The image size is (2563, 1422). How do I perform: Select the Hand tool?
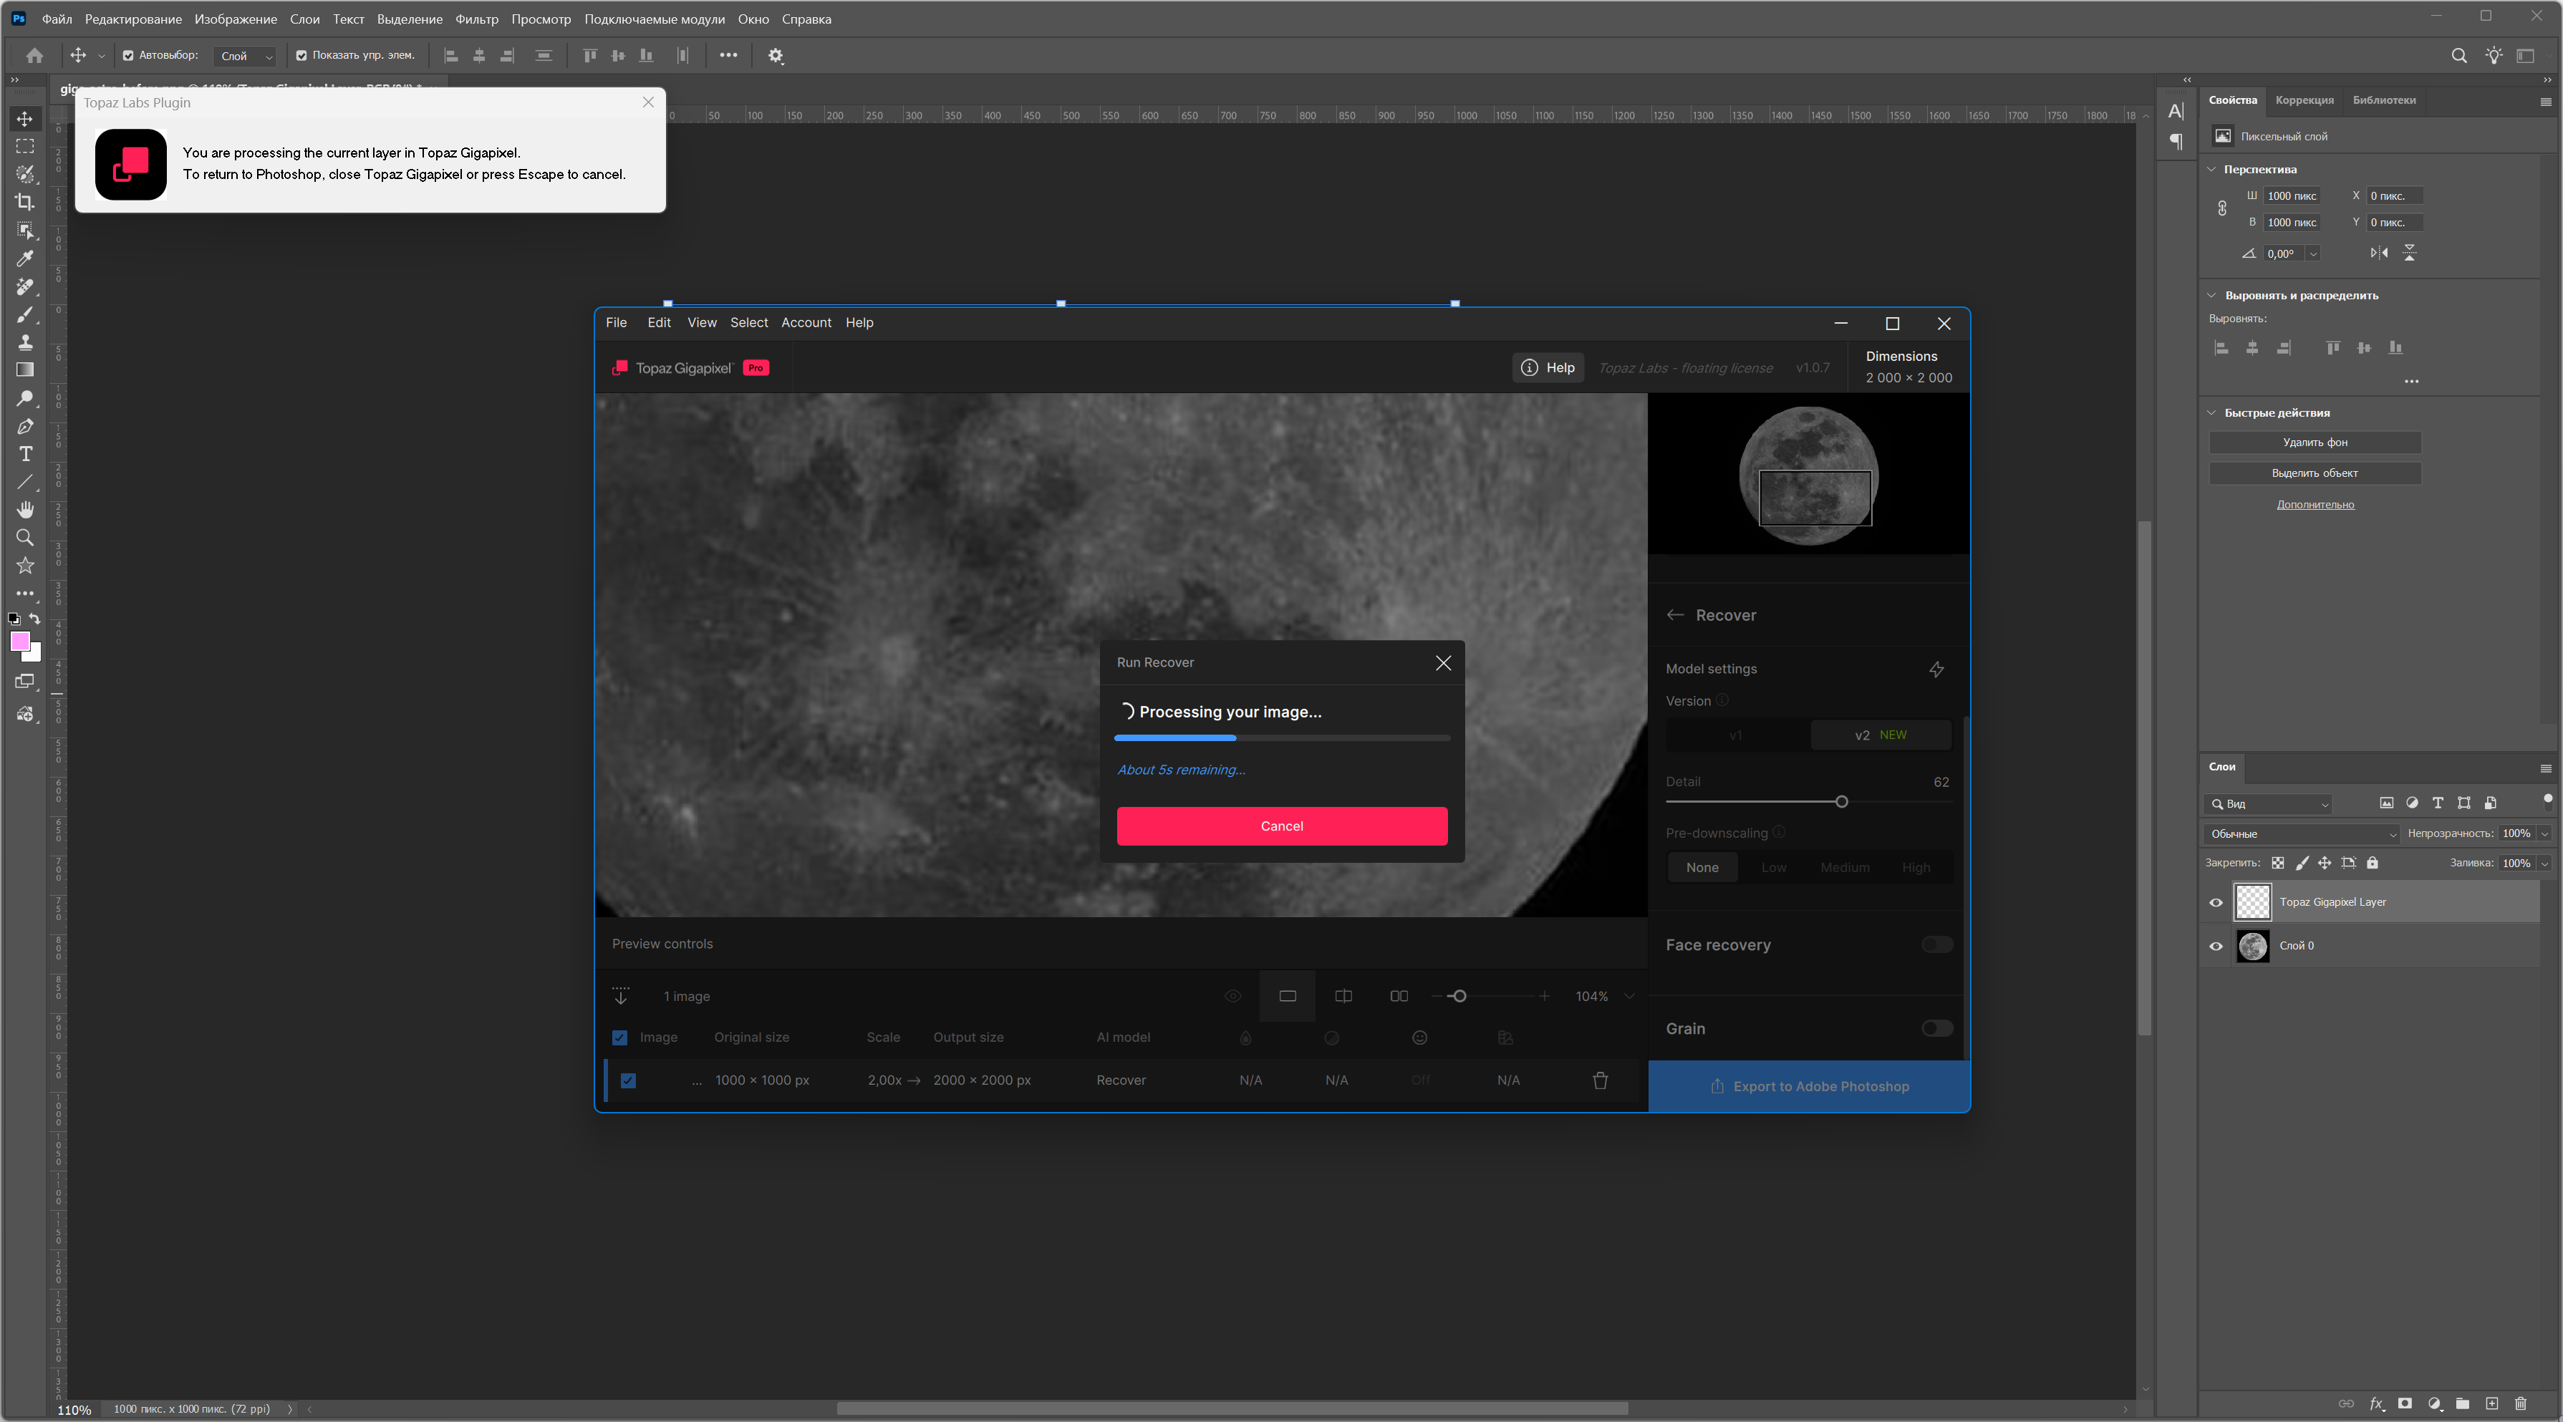point(25,510)
